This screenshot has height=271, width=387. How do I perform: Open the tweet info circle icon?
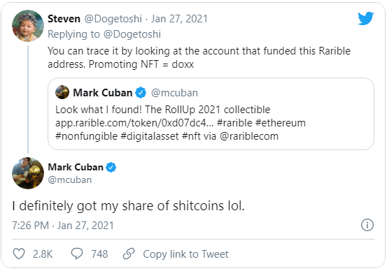point(367,225)
